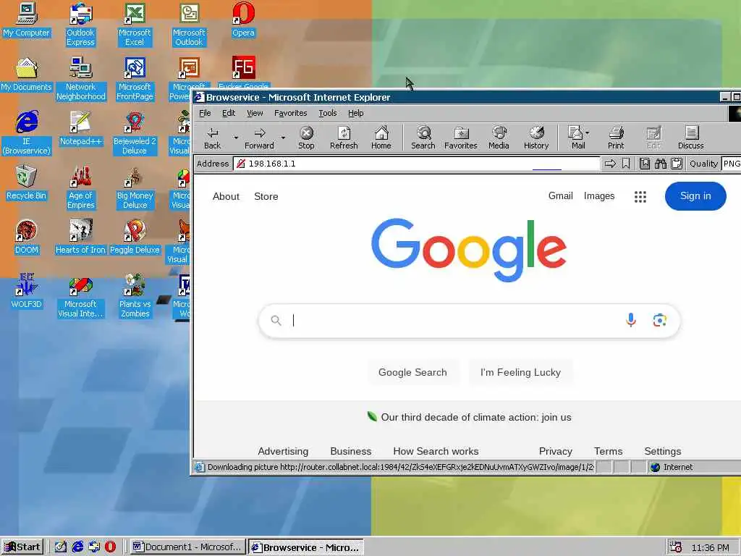Click the greyed-out Edit toolbar button
Screen dimensions: 741x556
pos(653,138)
